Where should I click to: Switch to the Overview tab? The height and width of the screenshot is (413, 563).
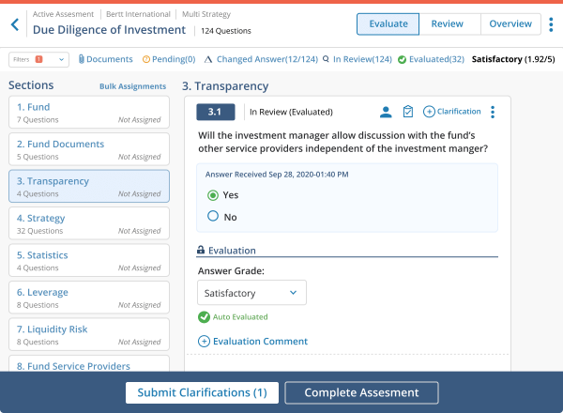(510, 24)
